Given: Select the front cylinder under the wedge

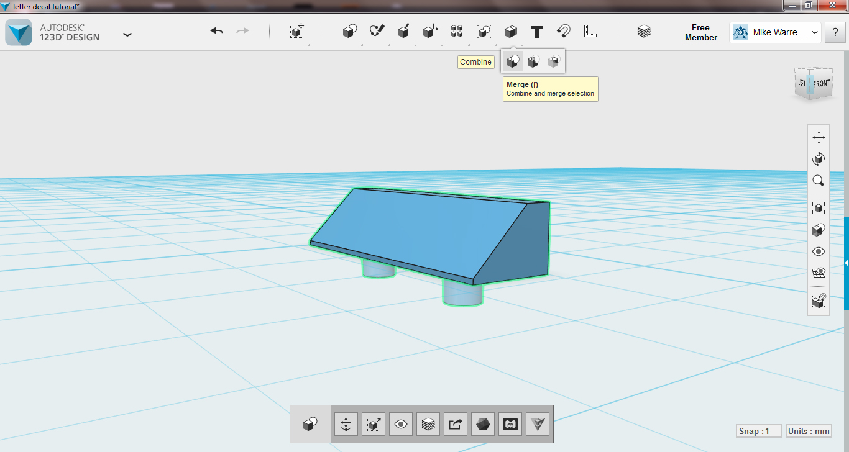Looking at the screenshot, I should [463, 293].
